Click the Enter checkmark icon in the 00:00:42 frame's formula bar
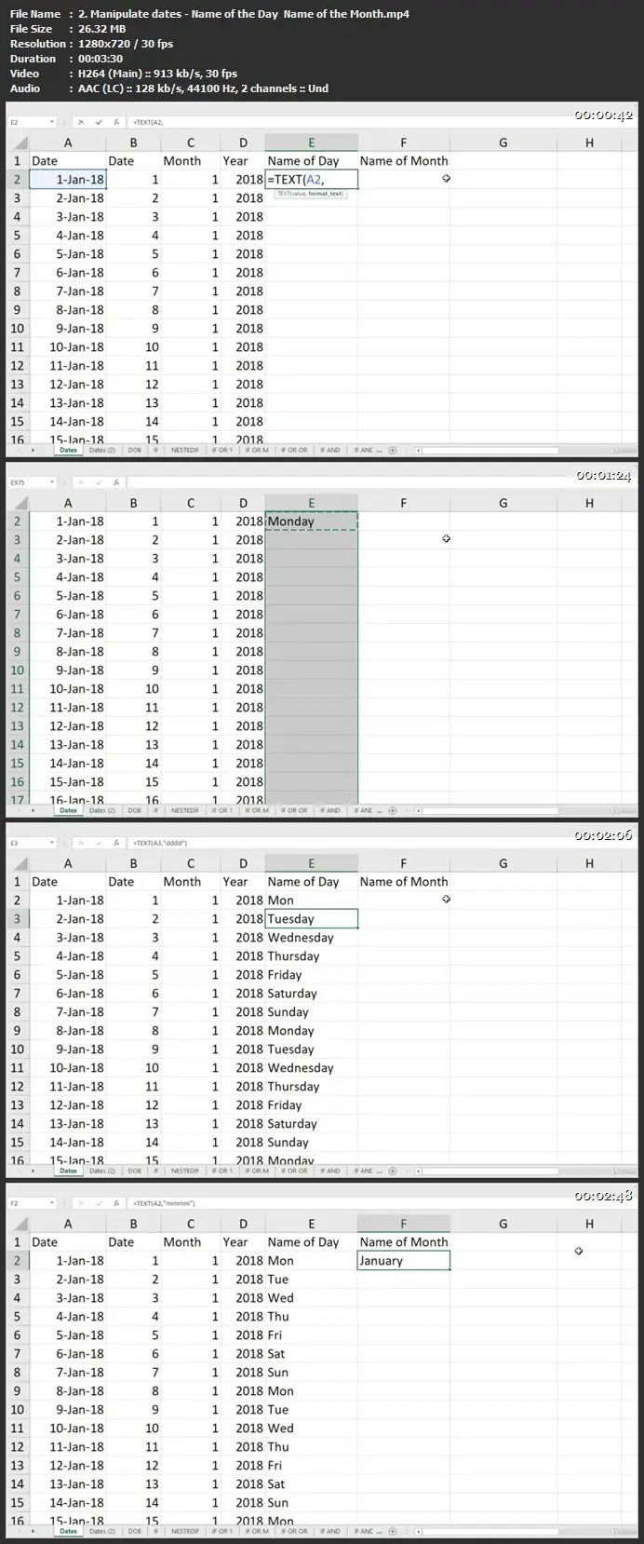The width and height of the screenshot is (644, 1544). click(99, 122)
